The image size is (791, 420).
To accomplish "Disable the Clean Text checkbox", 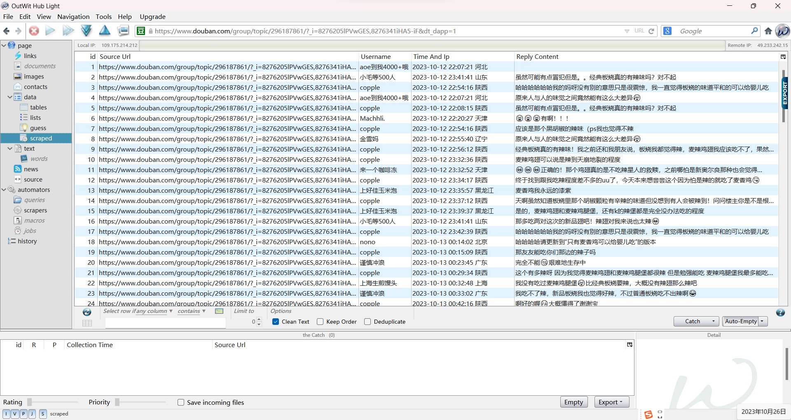I will 276,322.
